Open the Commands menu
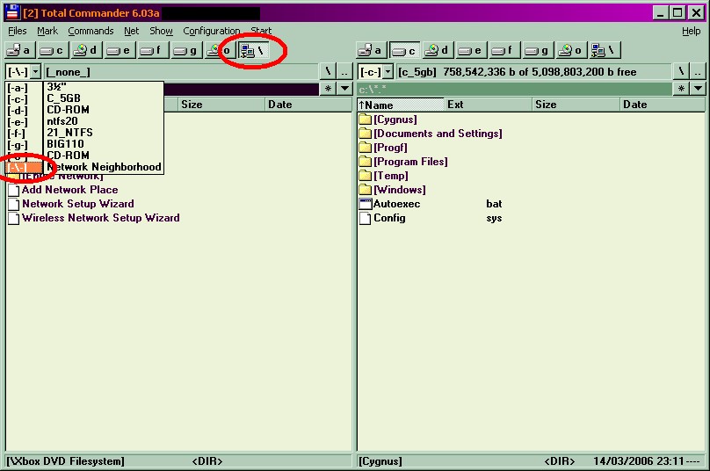Screen dimensions: 710x471 coord(91,31)
